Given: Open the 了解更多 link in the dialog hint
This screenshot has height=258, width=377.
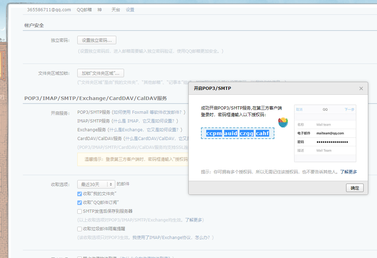Looking at the screenshot, I should (x=349, y=172).
